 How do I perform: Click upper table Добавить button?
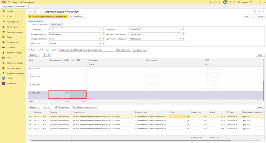click(x=34, y=55)
